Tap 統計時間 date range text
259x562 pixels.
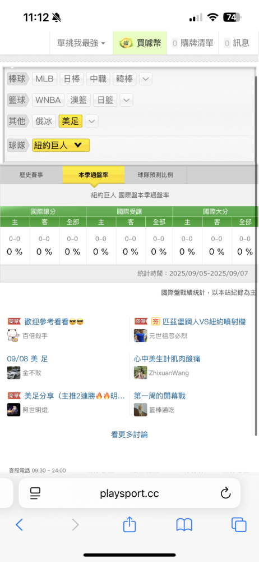(193, 274)
